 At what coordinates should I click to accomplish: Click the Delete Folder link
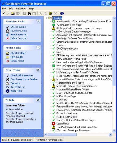17,61
